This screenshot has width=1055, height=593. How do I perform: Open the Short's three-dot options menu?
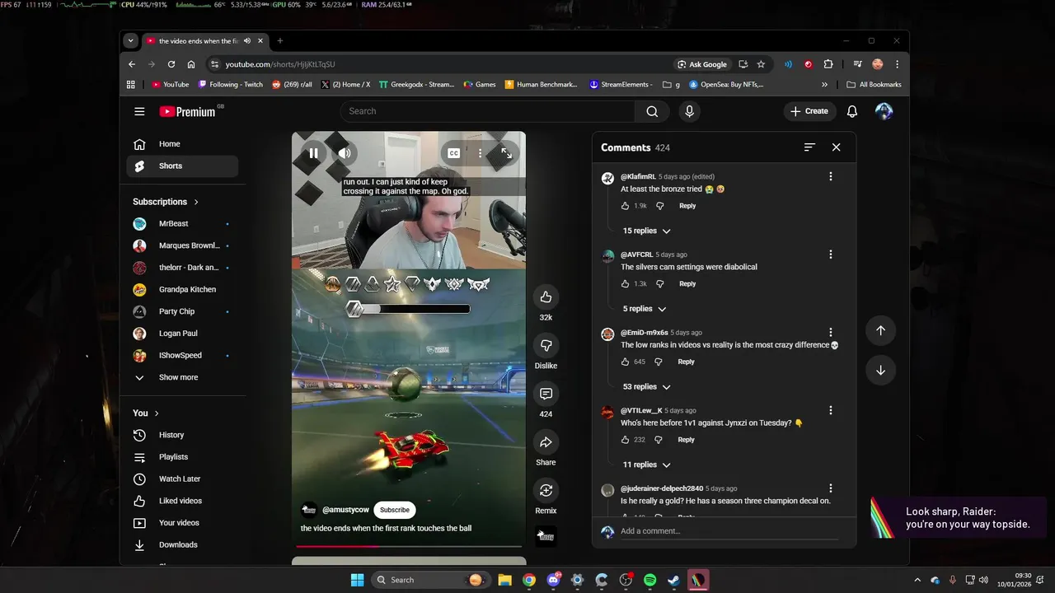pyautogui.click(x=480, y=153)
